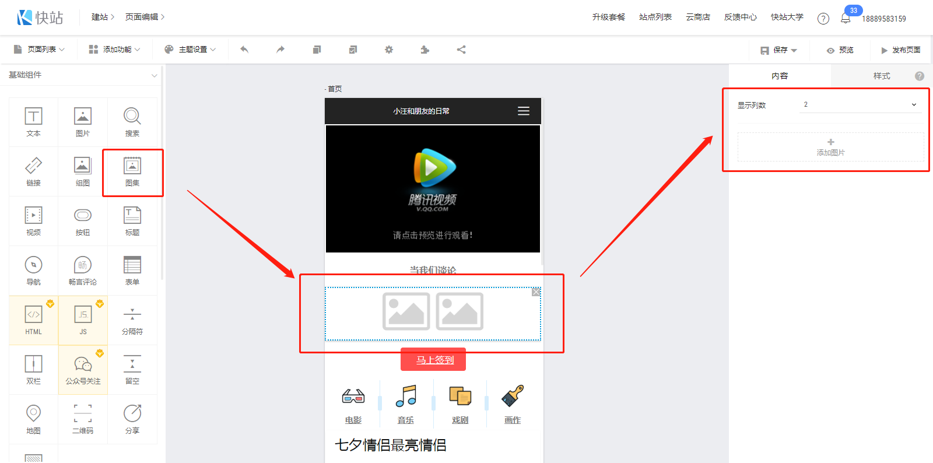This screenshot has width=933, height=463.
Task: Insert the HTML code component
Action: (33, 320)
